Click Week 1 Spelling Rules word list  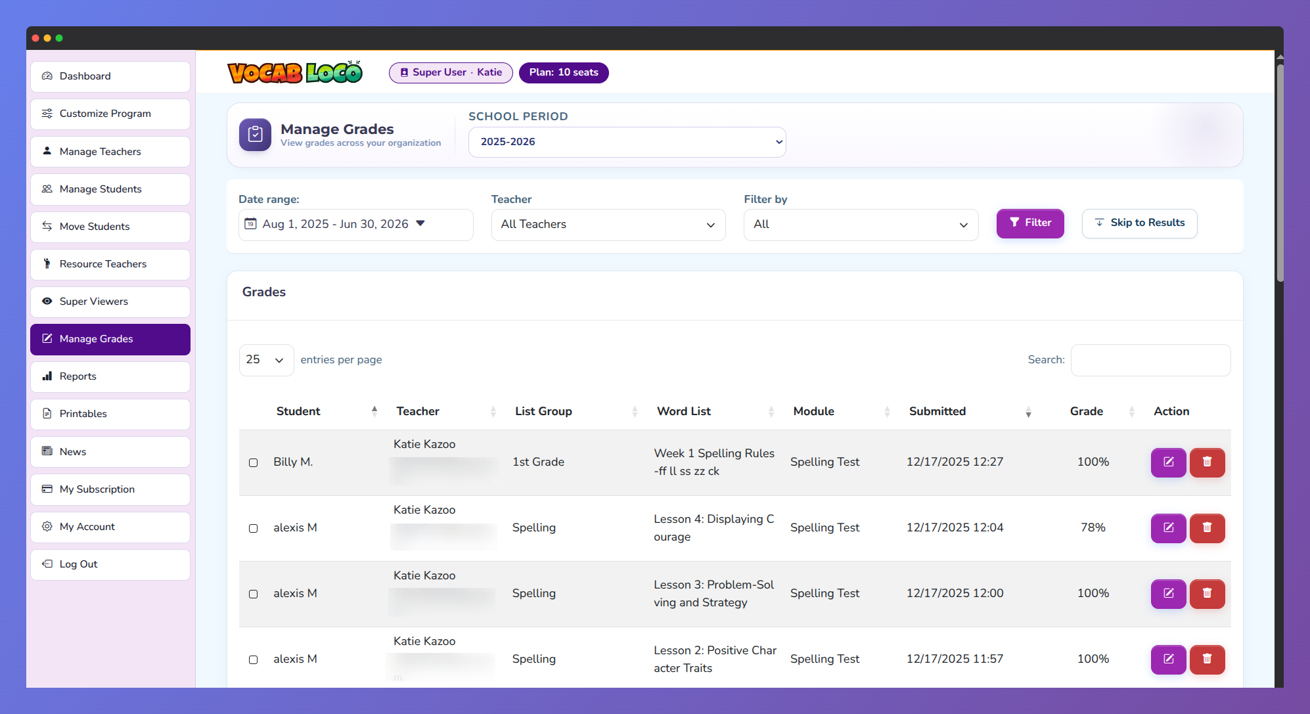[x=714, y=462]
